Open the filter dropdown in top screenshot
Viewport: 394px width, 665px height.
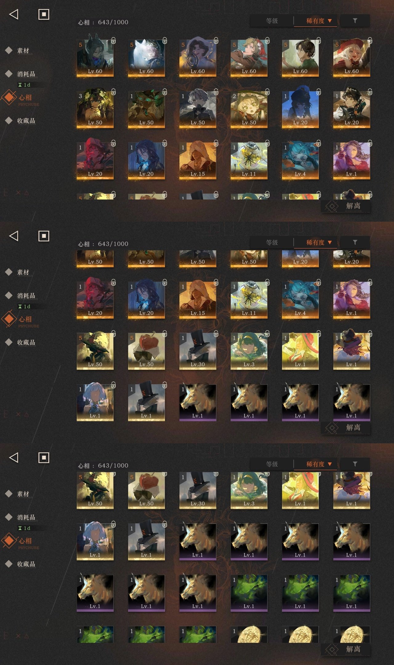click(355, 21)
